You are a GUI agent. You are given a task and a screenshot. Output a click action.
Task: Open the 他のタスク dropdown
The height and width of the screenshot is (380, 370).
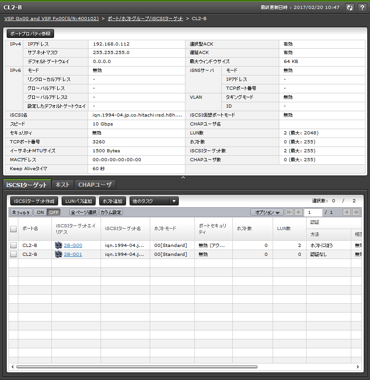point(154,201)
